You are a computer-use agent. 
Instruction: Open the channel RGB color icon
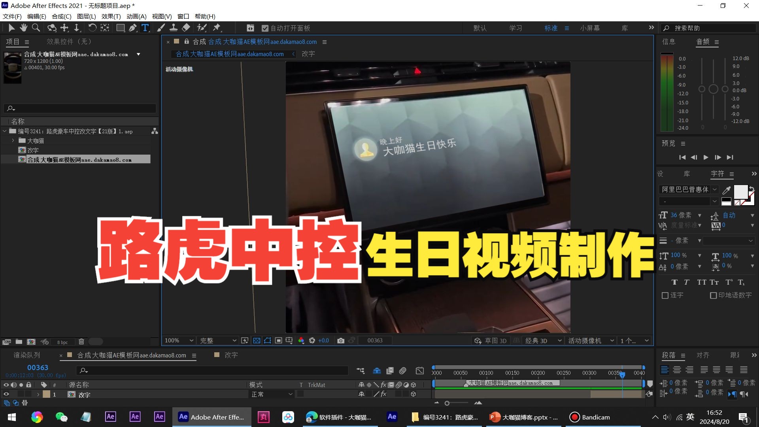301,340
